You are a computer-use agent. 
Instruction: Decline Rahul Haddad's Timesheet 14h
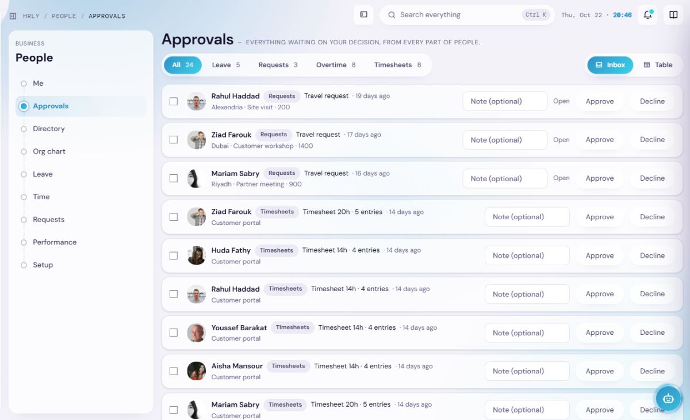[x=652, y=294]
